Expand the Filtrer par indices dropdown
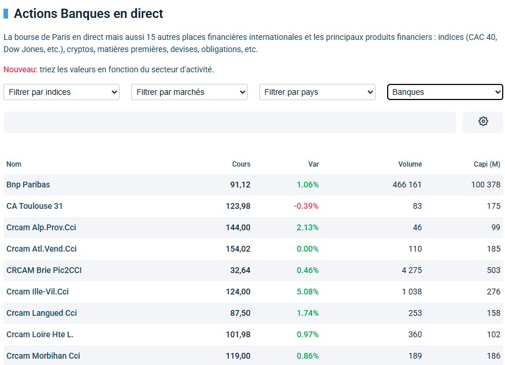The width and height of the screenshot is (505, 365). click(61, 92)
